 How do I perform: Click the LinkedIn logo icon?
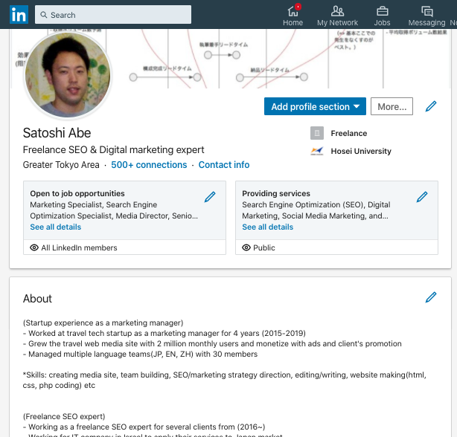[19, 14]
